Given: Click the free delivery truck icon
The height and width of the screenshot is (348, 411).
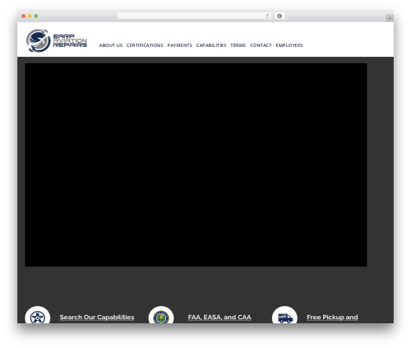Looking at the screenshot, I should (285, 315).
